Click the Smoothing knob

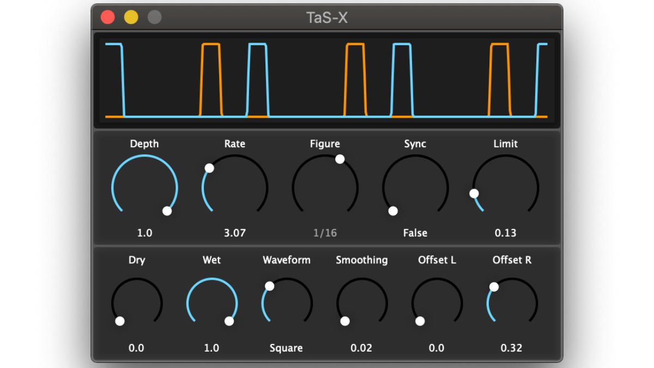point(362,303)
